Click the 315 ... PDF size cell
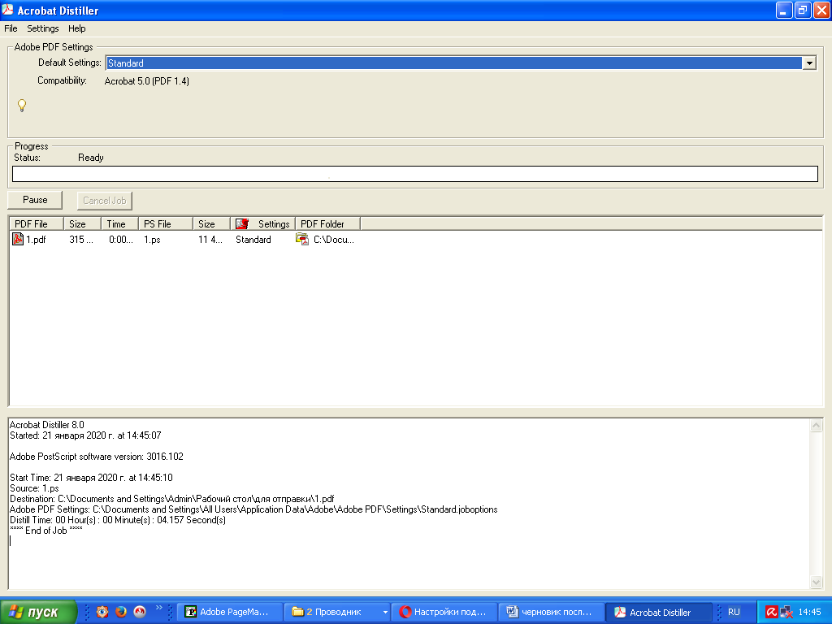 pyautogui.click(x=81, y=240)
